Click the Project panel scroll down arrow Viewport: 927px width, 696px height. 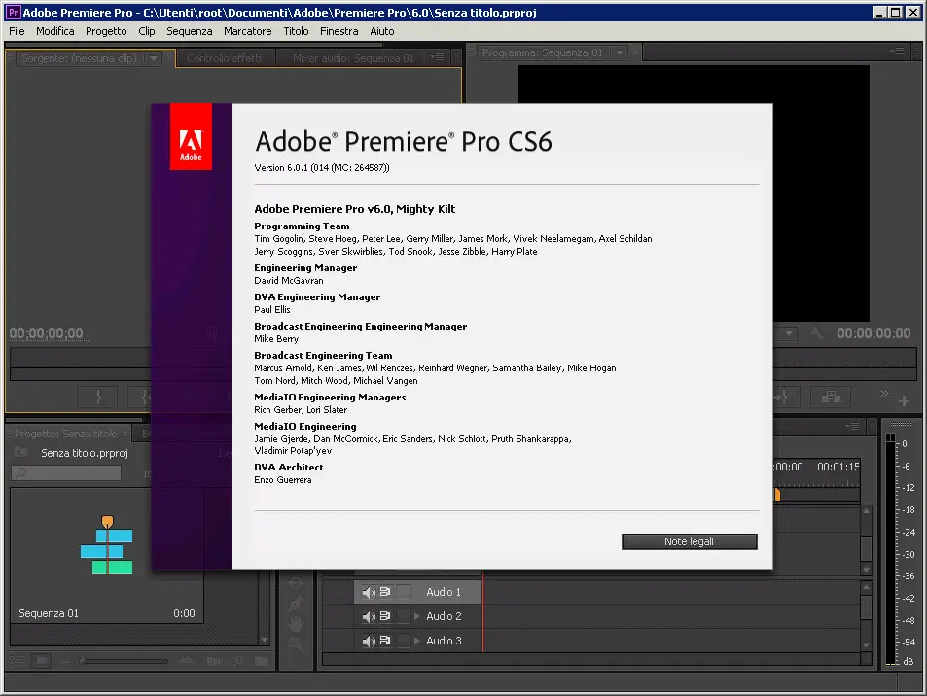(265, 640)
